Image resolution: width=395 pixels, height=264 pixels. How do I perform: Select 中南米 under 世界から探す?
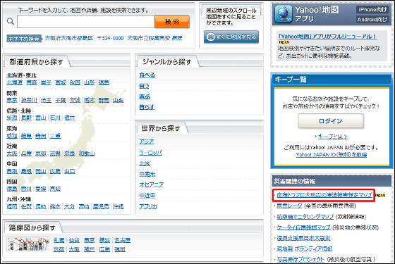[x=147, y=175]
